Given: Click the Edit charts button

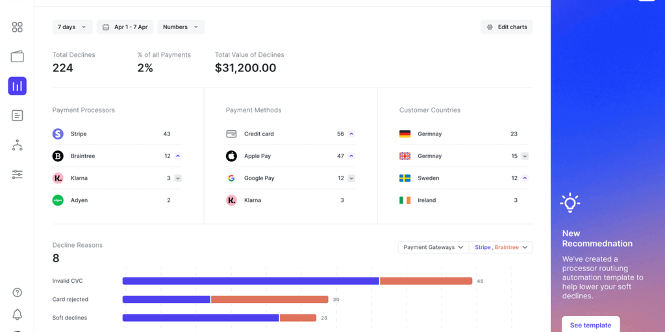Looking at the screenshot, I should point(507,27).
